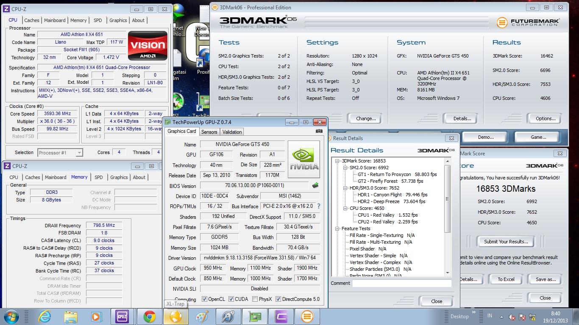Image resolution: width=579 pixels, height=325 pixels.
Task: Click the To Excel button
Action: [506, 279]
